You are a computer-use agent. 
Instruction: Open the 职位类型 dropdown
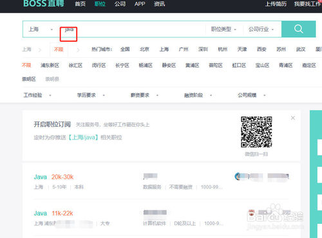(223, 29)
